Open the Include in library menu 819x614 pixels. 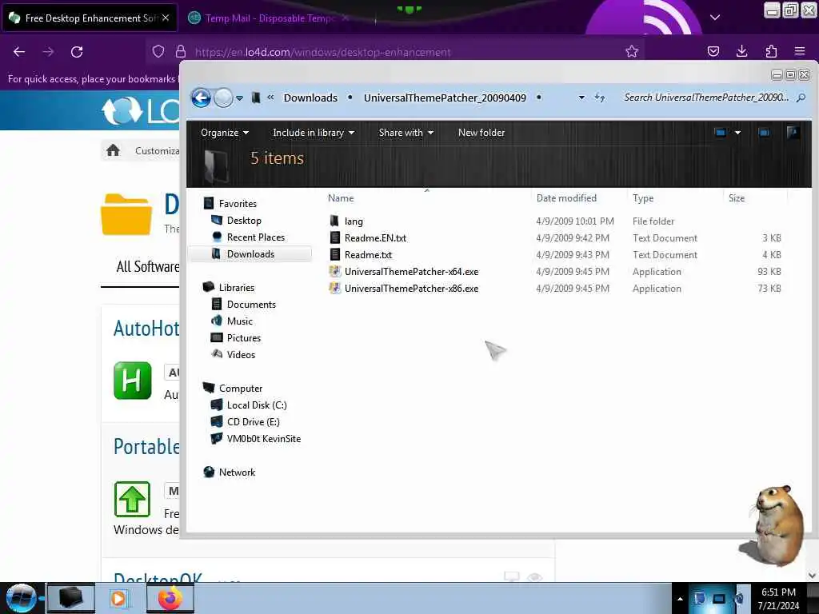pos(314,133)
